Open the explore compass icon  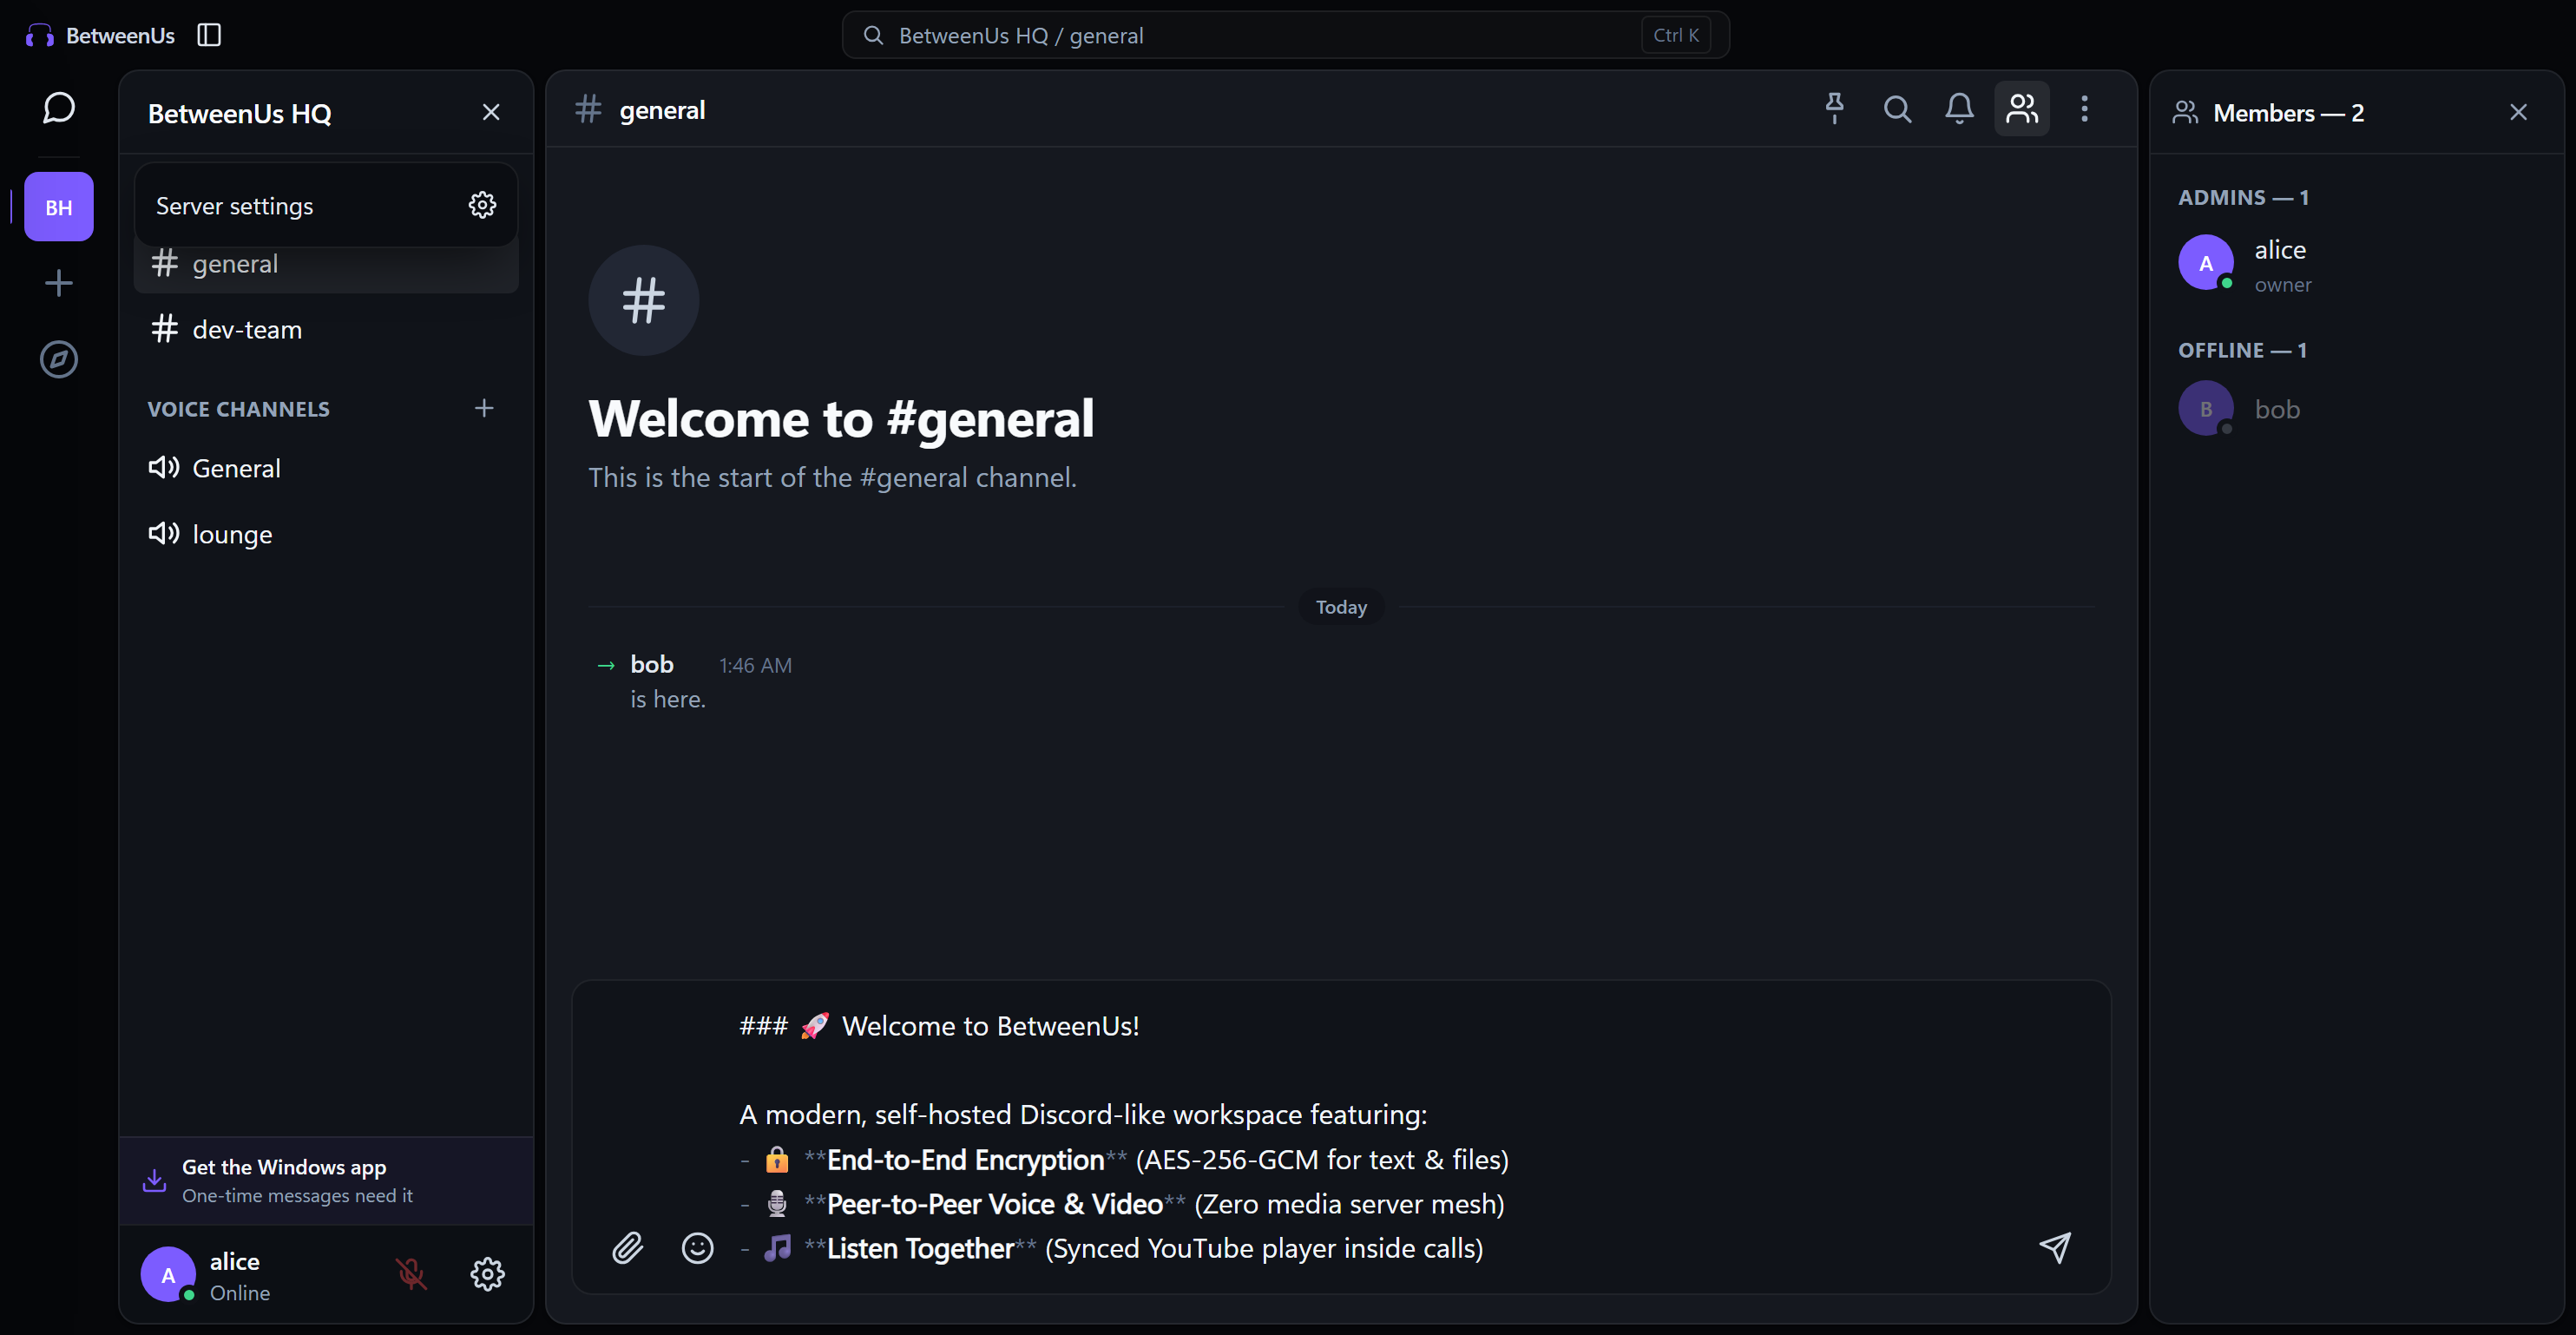pyautogui.click(x=59, y=359)
